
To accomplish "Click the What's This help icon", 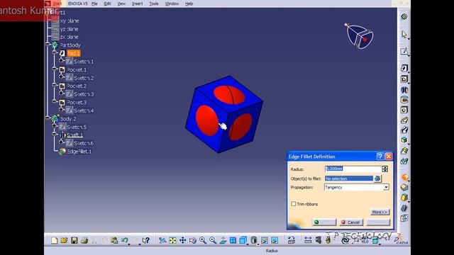I will [146, 240].
